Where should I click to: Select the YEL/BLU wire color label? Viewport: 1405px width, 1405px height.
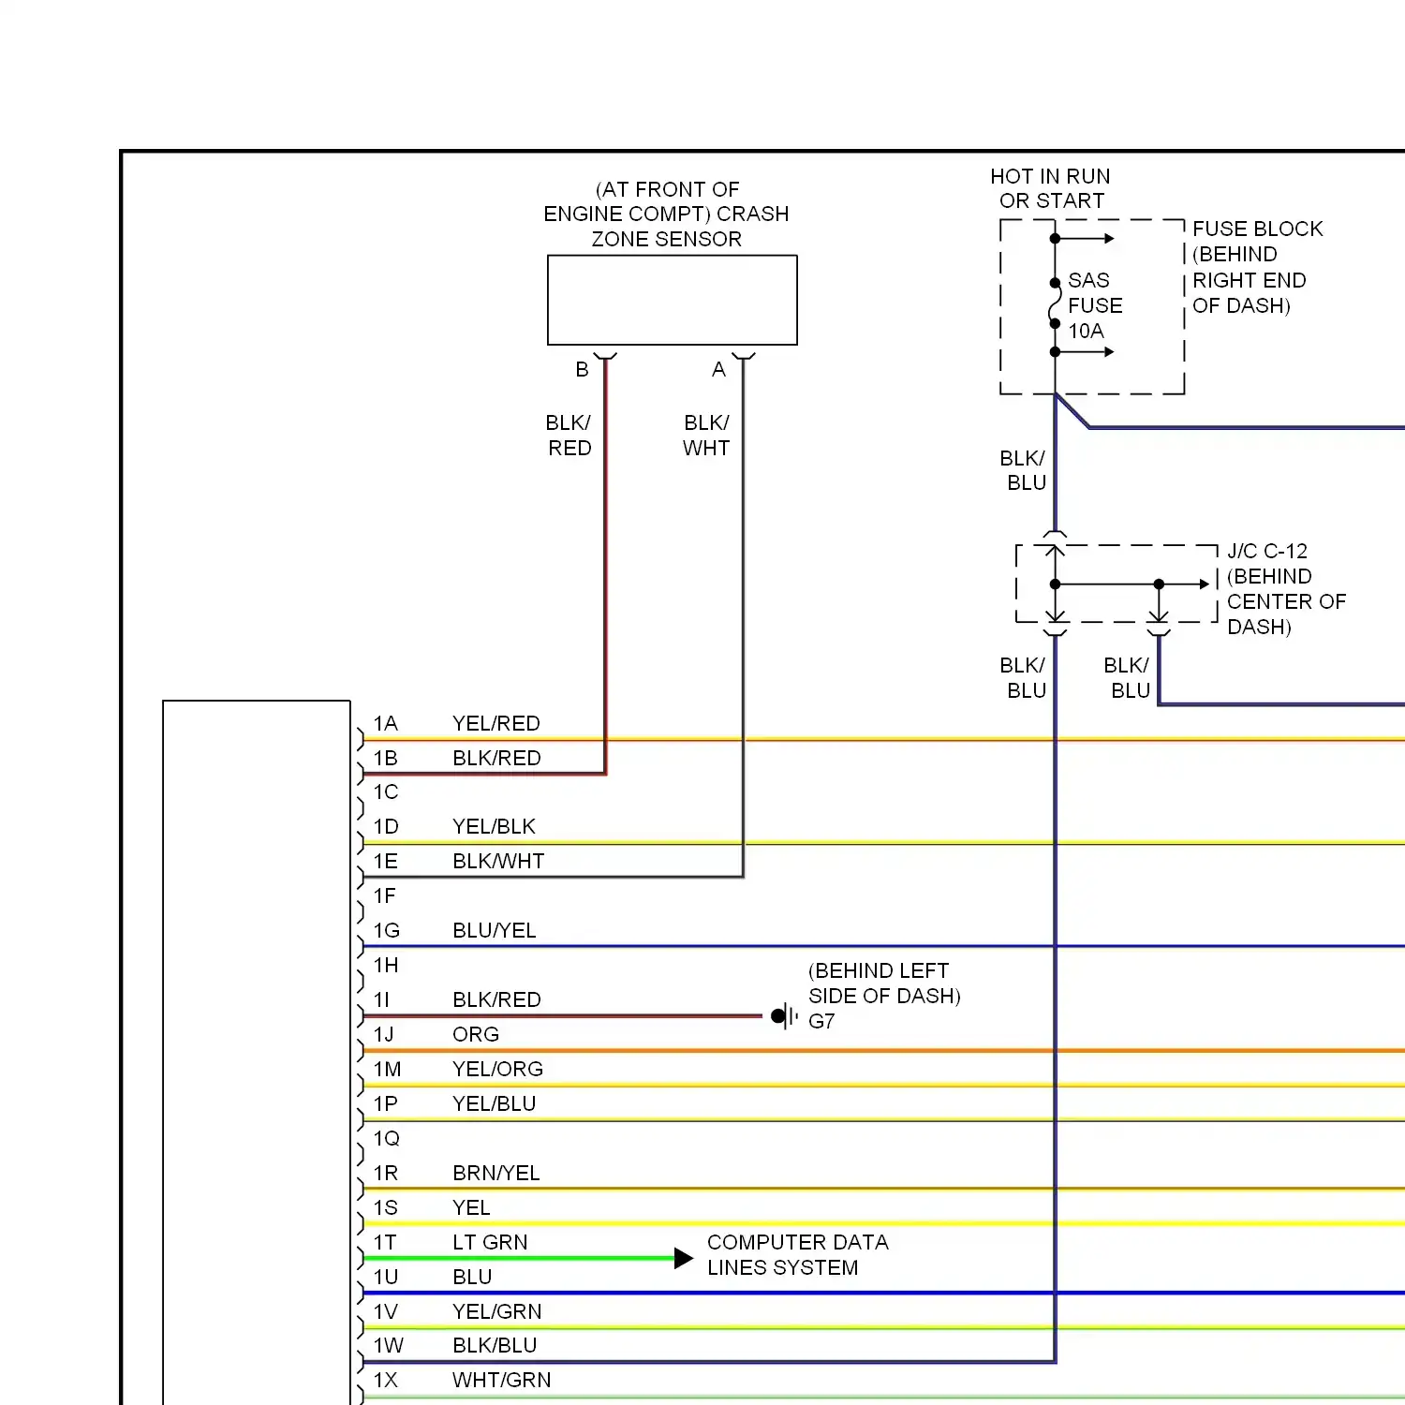495,1104
